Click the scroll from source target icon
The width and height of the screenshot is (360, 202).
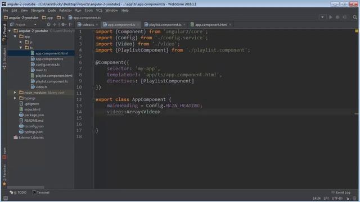(x=48, y=25)
